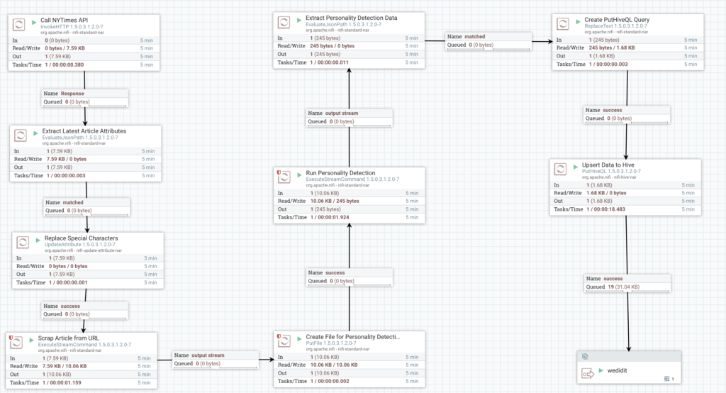
Task: Select the output stream connection to Create File
Action: (216, 360)
